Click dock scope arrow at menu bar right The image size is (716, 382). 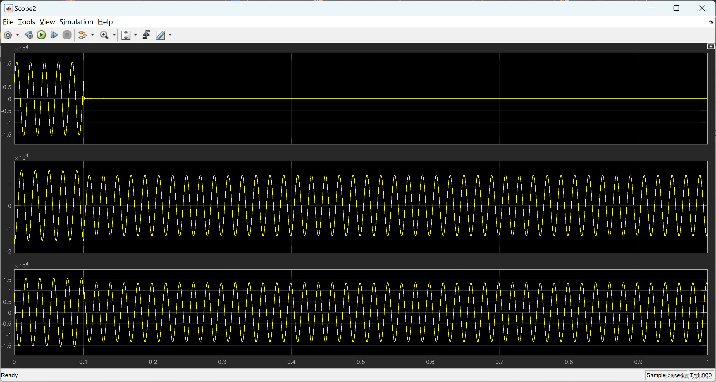pos(711,22)
